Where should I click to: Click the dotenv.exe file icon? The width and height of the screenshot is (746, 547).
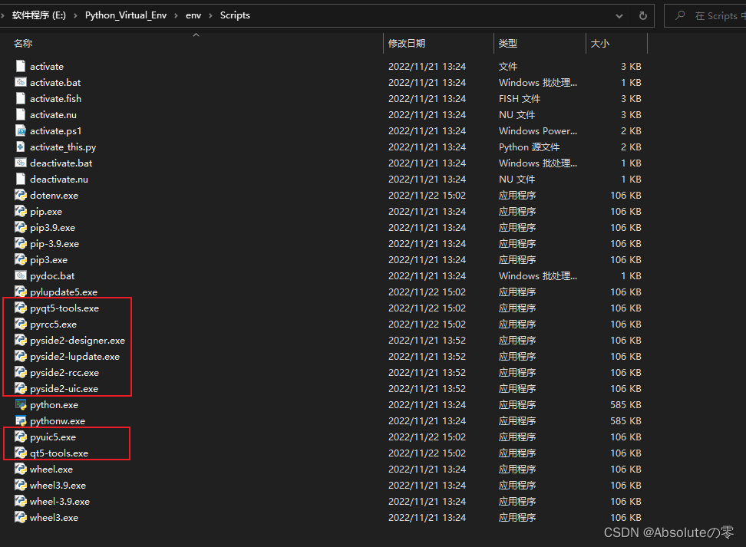pos(21,195)
